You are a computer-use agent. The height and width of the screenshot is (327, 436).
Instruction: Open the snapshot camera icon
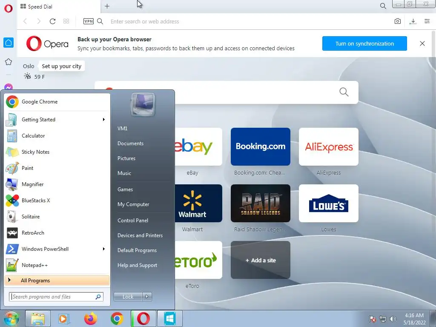398,21
